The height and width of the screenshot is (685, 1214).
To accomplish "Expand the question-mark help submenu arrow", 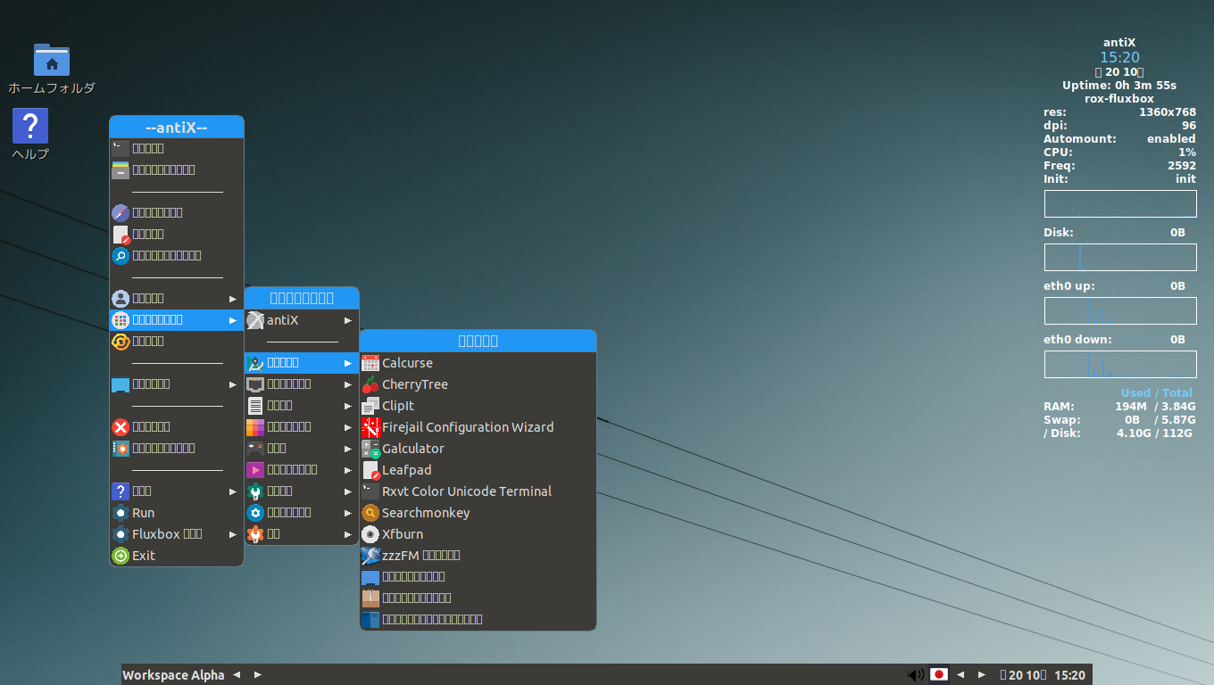I will pos(233,491).
